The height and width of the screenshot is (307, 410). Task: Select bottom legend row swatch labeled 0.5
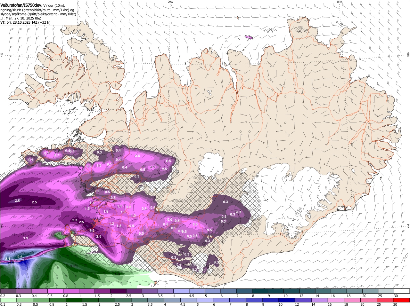(x=41, y=300)
